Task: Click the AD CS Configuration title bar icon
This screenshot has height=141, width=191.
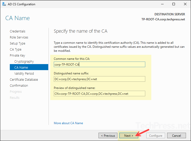Action: point(4,4)
